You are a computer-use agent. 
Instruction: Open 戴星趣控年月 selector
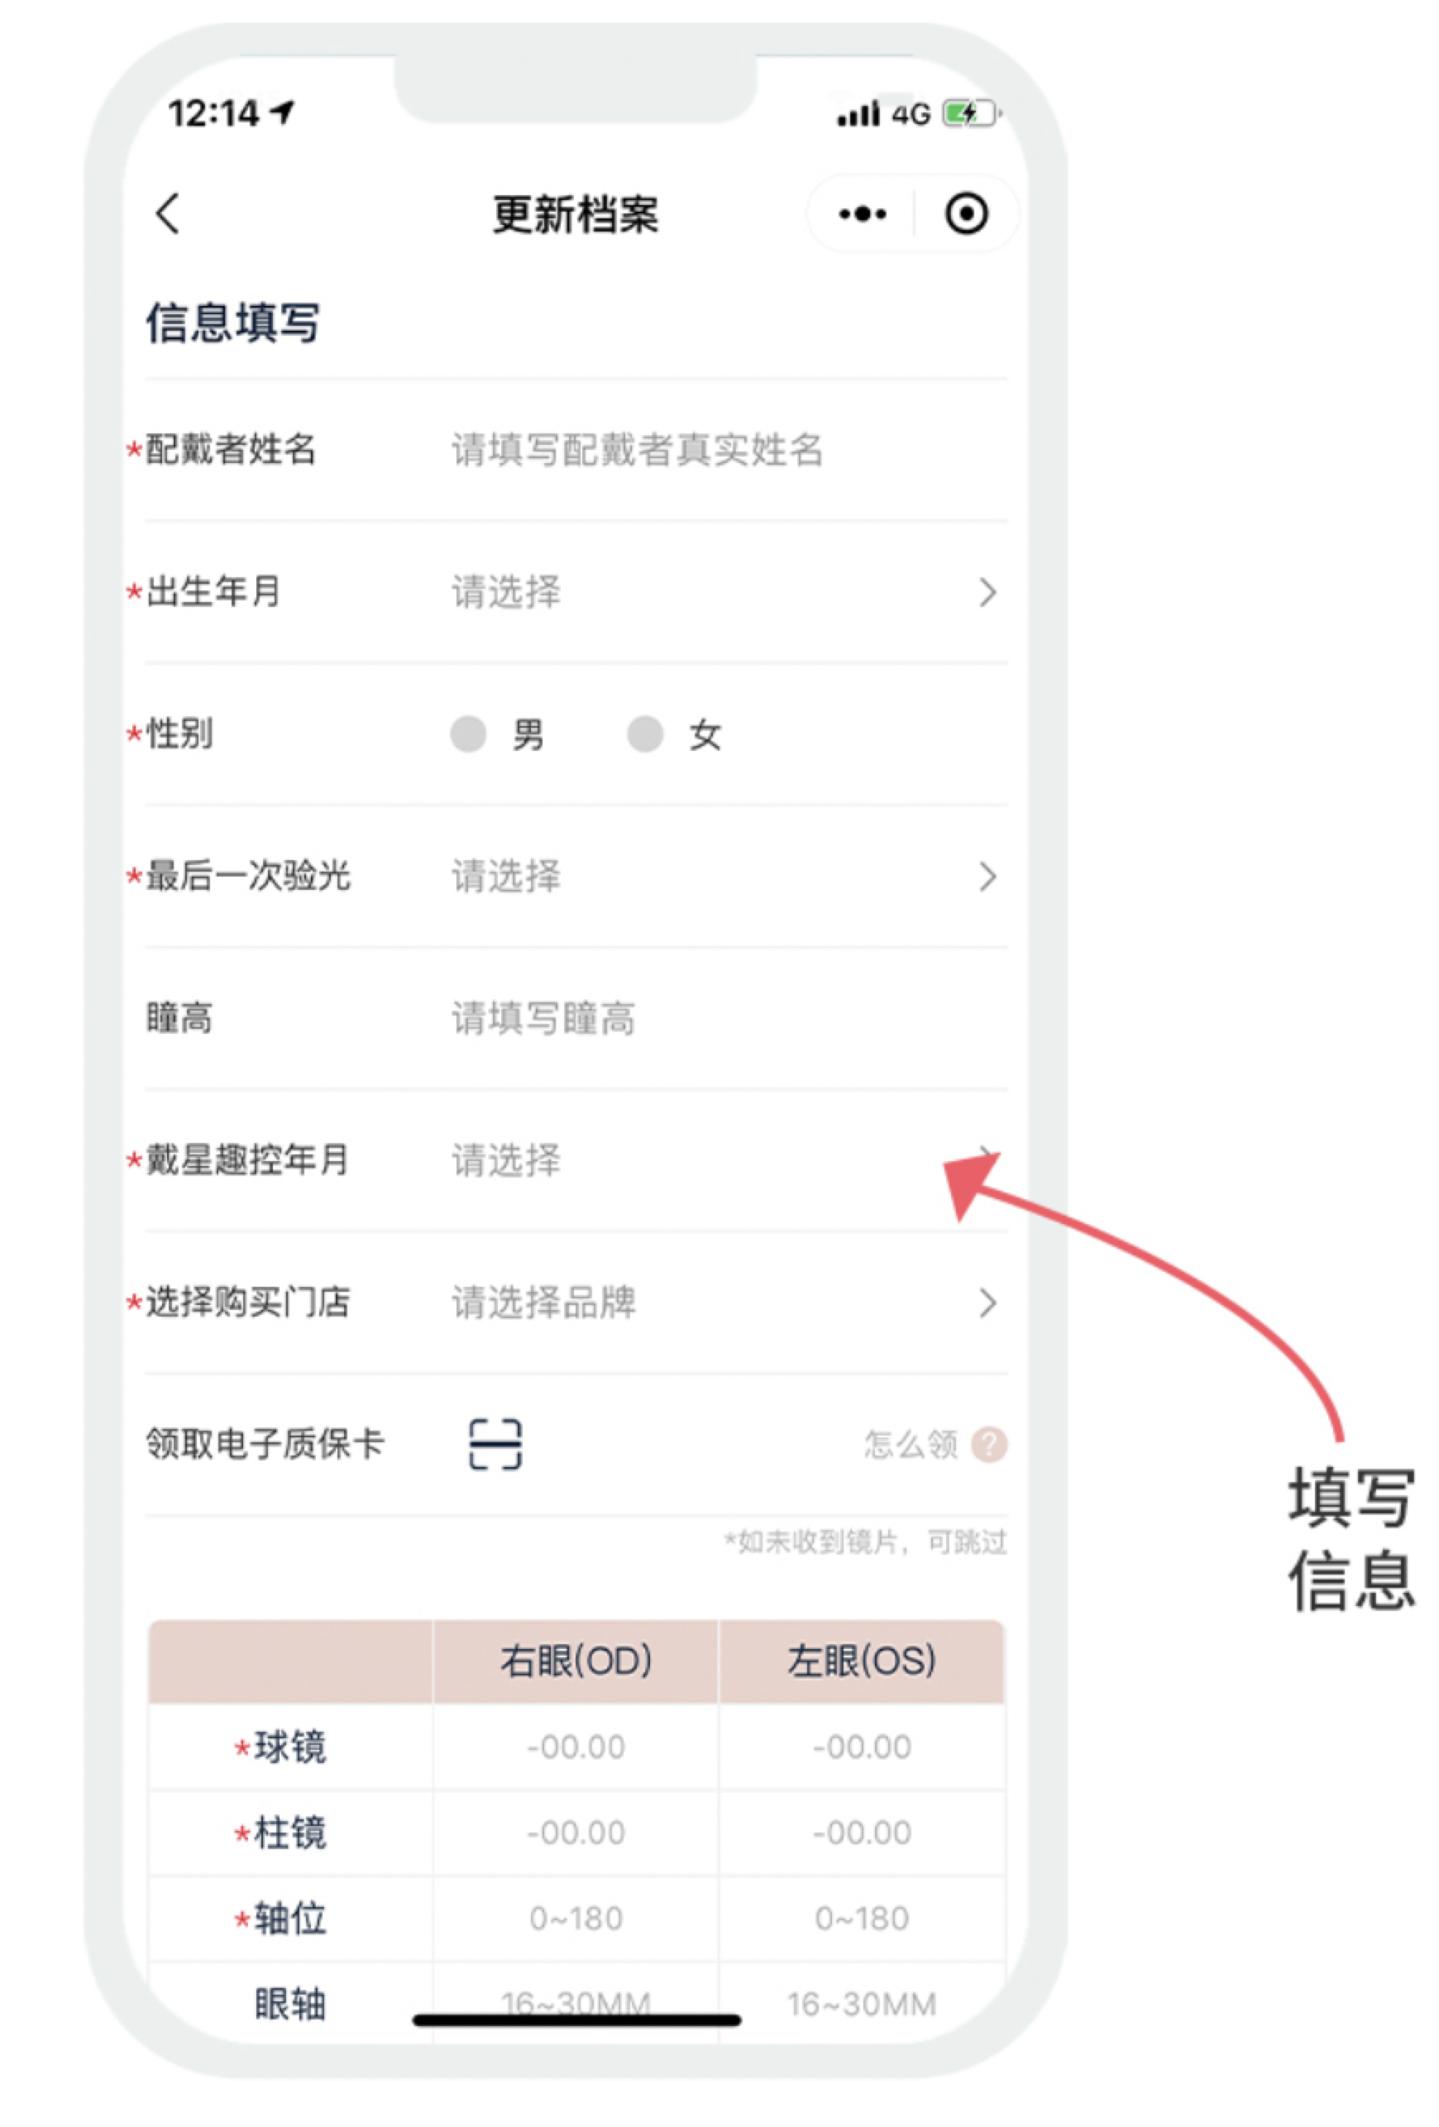pyautogui.click(x=576, y=1160)
